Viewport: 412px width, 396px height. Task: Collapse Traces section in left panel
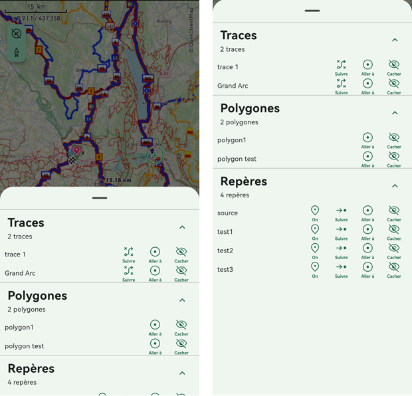click(182, 227)
